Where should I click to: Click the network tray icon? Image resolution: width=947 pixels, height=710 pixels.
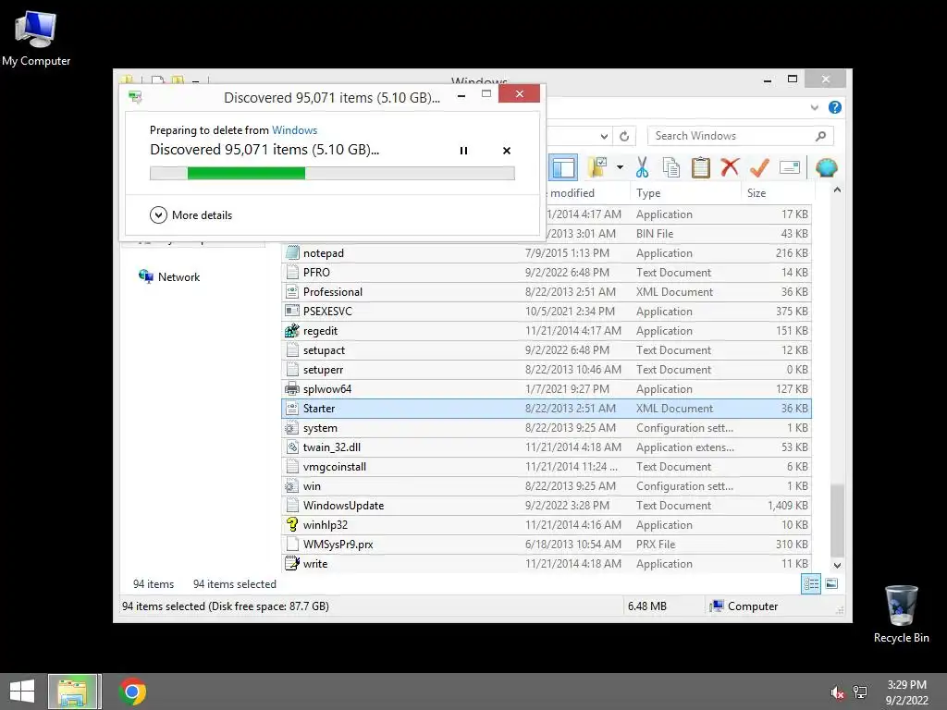coord(860,692)
